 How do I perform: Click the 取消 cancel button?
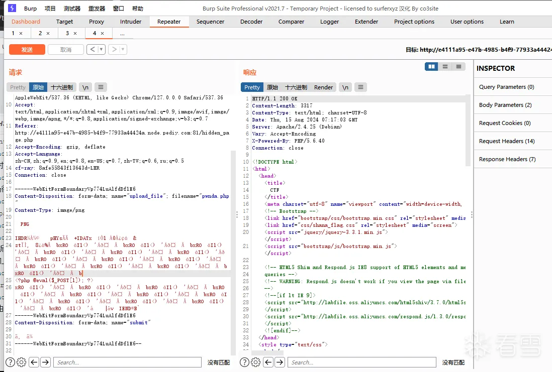pos(66,50)
